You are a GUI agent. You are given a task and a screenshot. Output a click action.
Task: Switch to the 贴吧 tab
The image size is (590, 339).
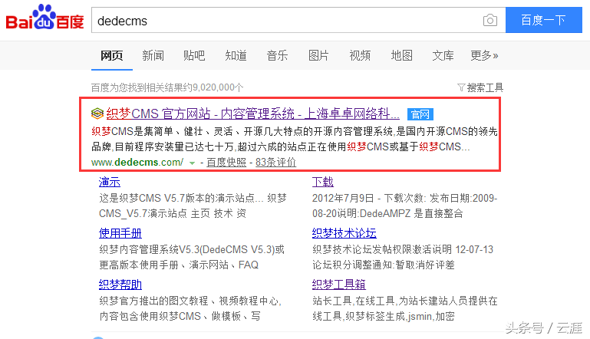point(194,56)
